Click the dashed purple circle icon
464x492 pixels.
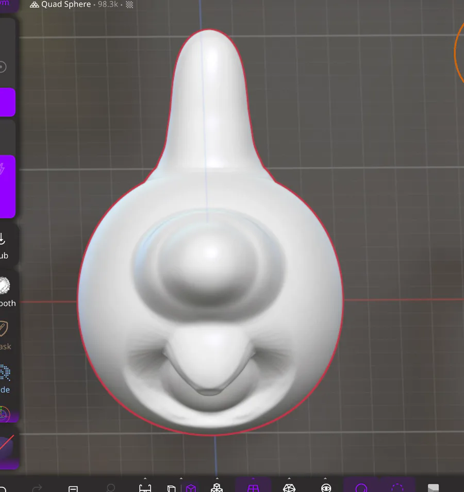point(397,488)
